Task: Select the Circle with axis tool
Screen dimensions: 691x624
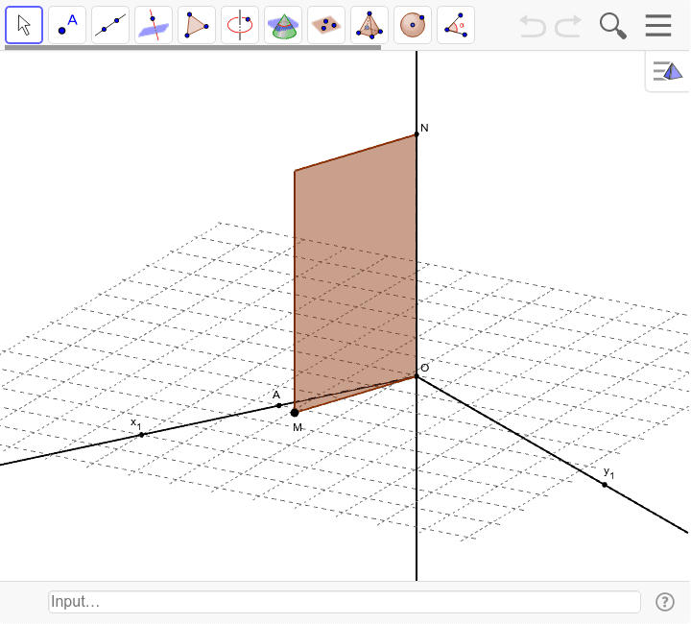Action: coord(240,25)
